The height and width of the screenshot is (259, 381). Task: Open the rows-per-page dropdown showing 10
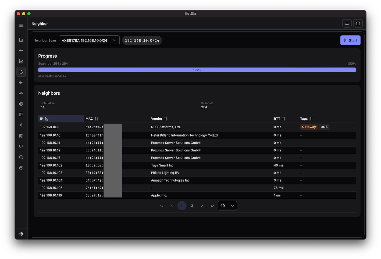tap(227, 206)
